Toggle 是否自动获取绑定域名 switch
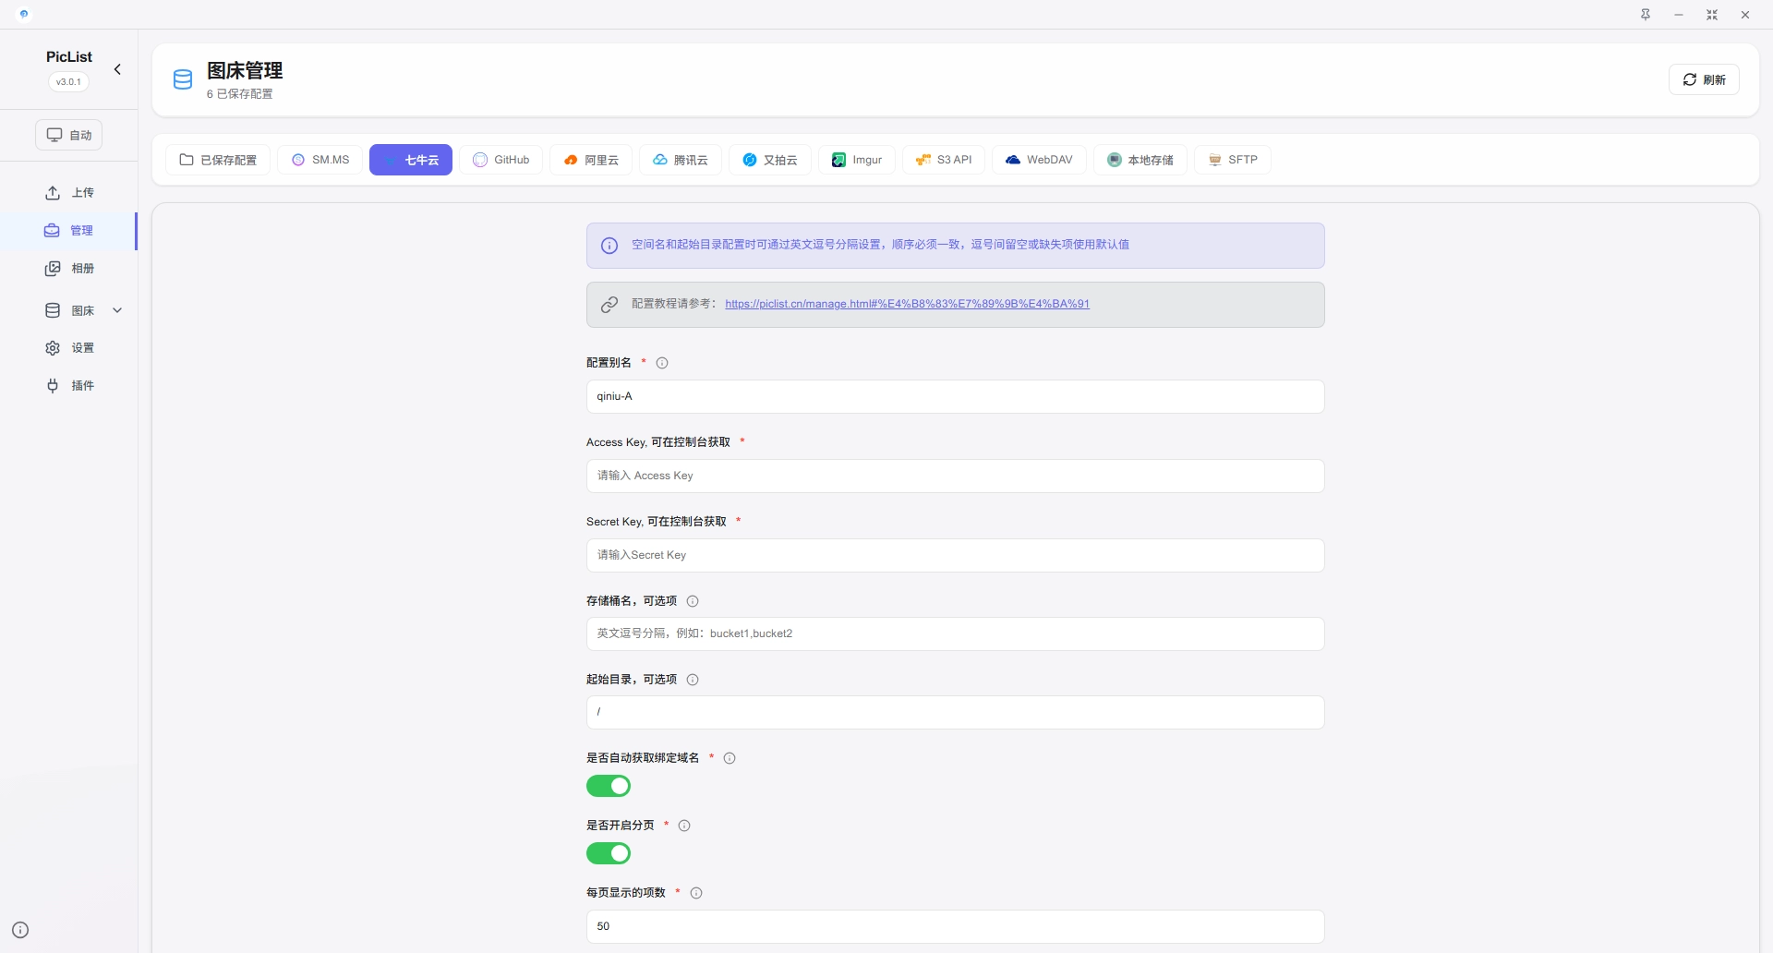Screen dimensions: 1773x953 [609, 786]
